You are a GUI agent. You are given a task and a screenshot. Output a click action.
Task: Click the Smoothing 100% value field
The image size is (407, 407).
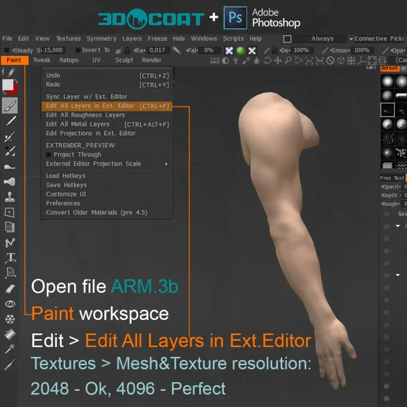pyautogui.click(x=362, y=50)
